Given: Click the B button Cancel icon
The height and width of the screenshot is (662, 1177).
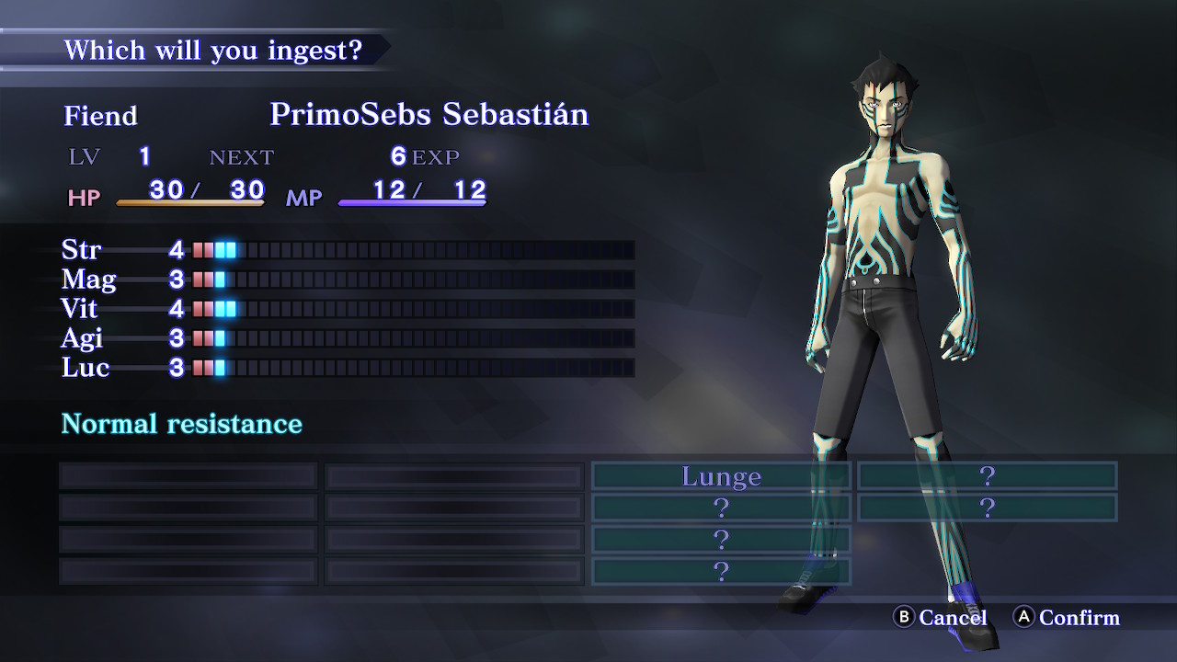Looking at the screenshot, I should (904, 618).
